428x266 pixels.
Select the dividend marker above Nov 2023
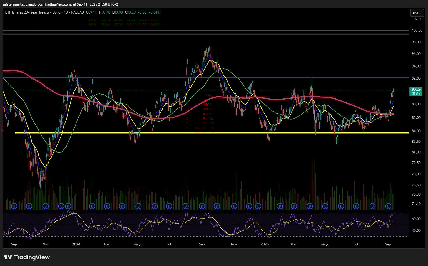coord(46,206)
